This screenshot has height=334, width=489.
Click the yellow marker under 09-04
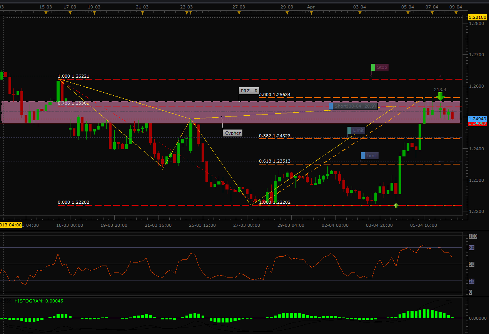[456, 13]
